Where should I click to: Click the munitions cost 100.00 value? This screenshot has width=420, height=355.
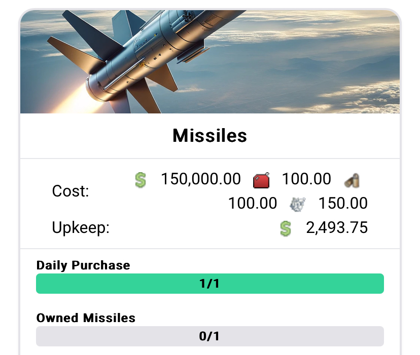[253, 203]
